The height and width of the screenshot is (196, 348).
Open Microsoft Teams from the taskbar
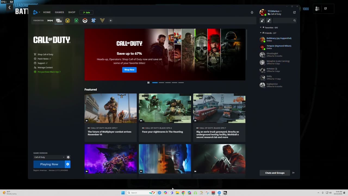point(171,193)
